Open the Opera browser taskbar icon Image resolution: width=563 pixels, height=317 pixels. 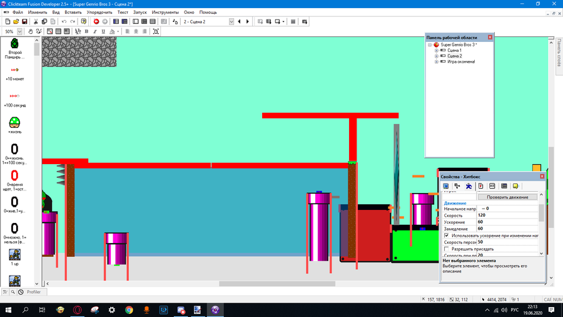tap(77, 310)
